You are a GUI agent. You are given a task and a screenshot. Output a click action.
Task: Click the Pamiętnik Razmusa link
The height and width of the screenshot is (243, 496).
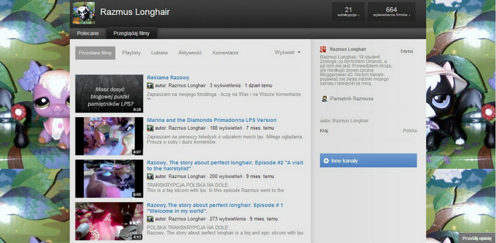352,99
